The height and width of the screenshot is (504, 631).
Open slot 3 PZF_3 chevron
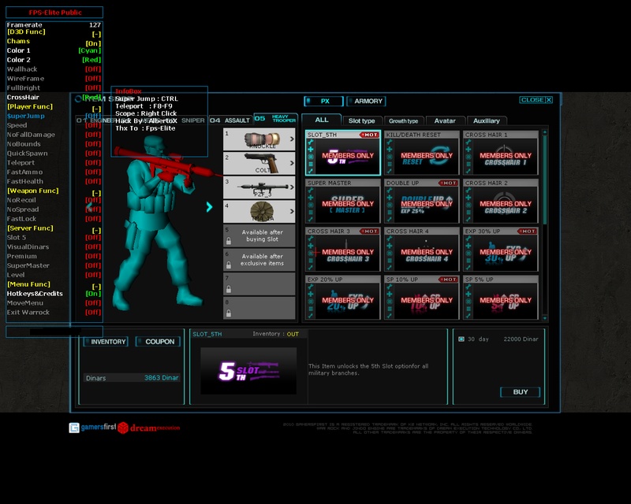[x=292, y=187]
